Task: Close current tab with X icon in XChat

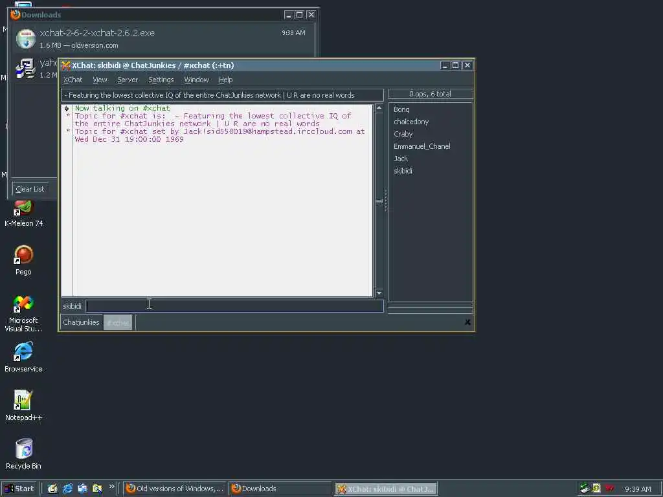Action: [x=467, y=322]
